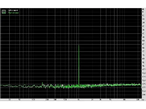The width and height of the screenshot is (146, 109).
Task: Click the -24 dB scale label
Action: click(x=143, y=23)
